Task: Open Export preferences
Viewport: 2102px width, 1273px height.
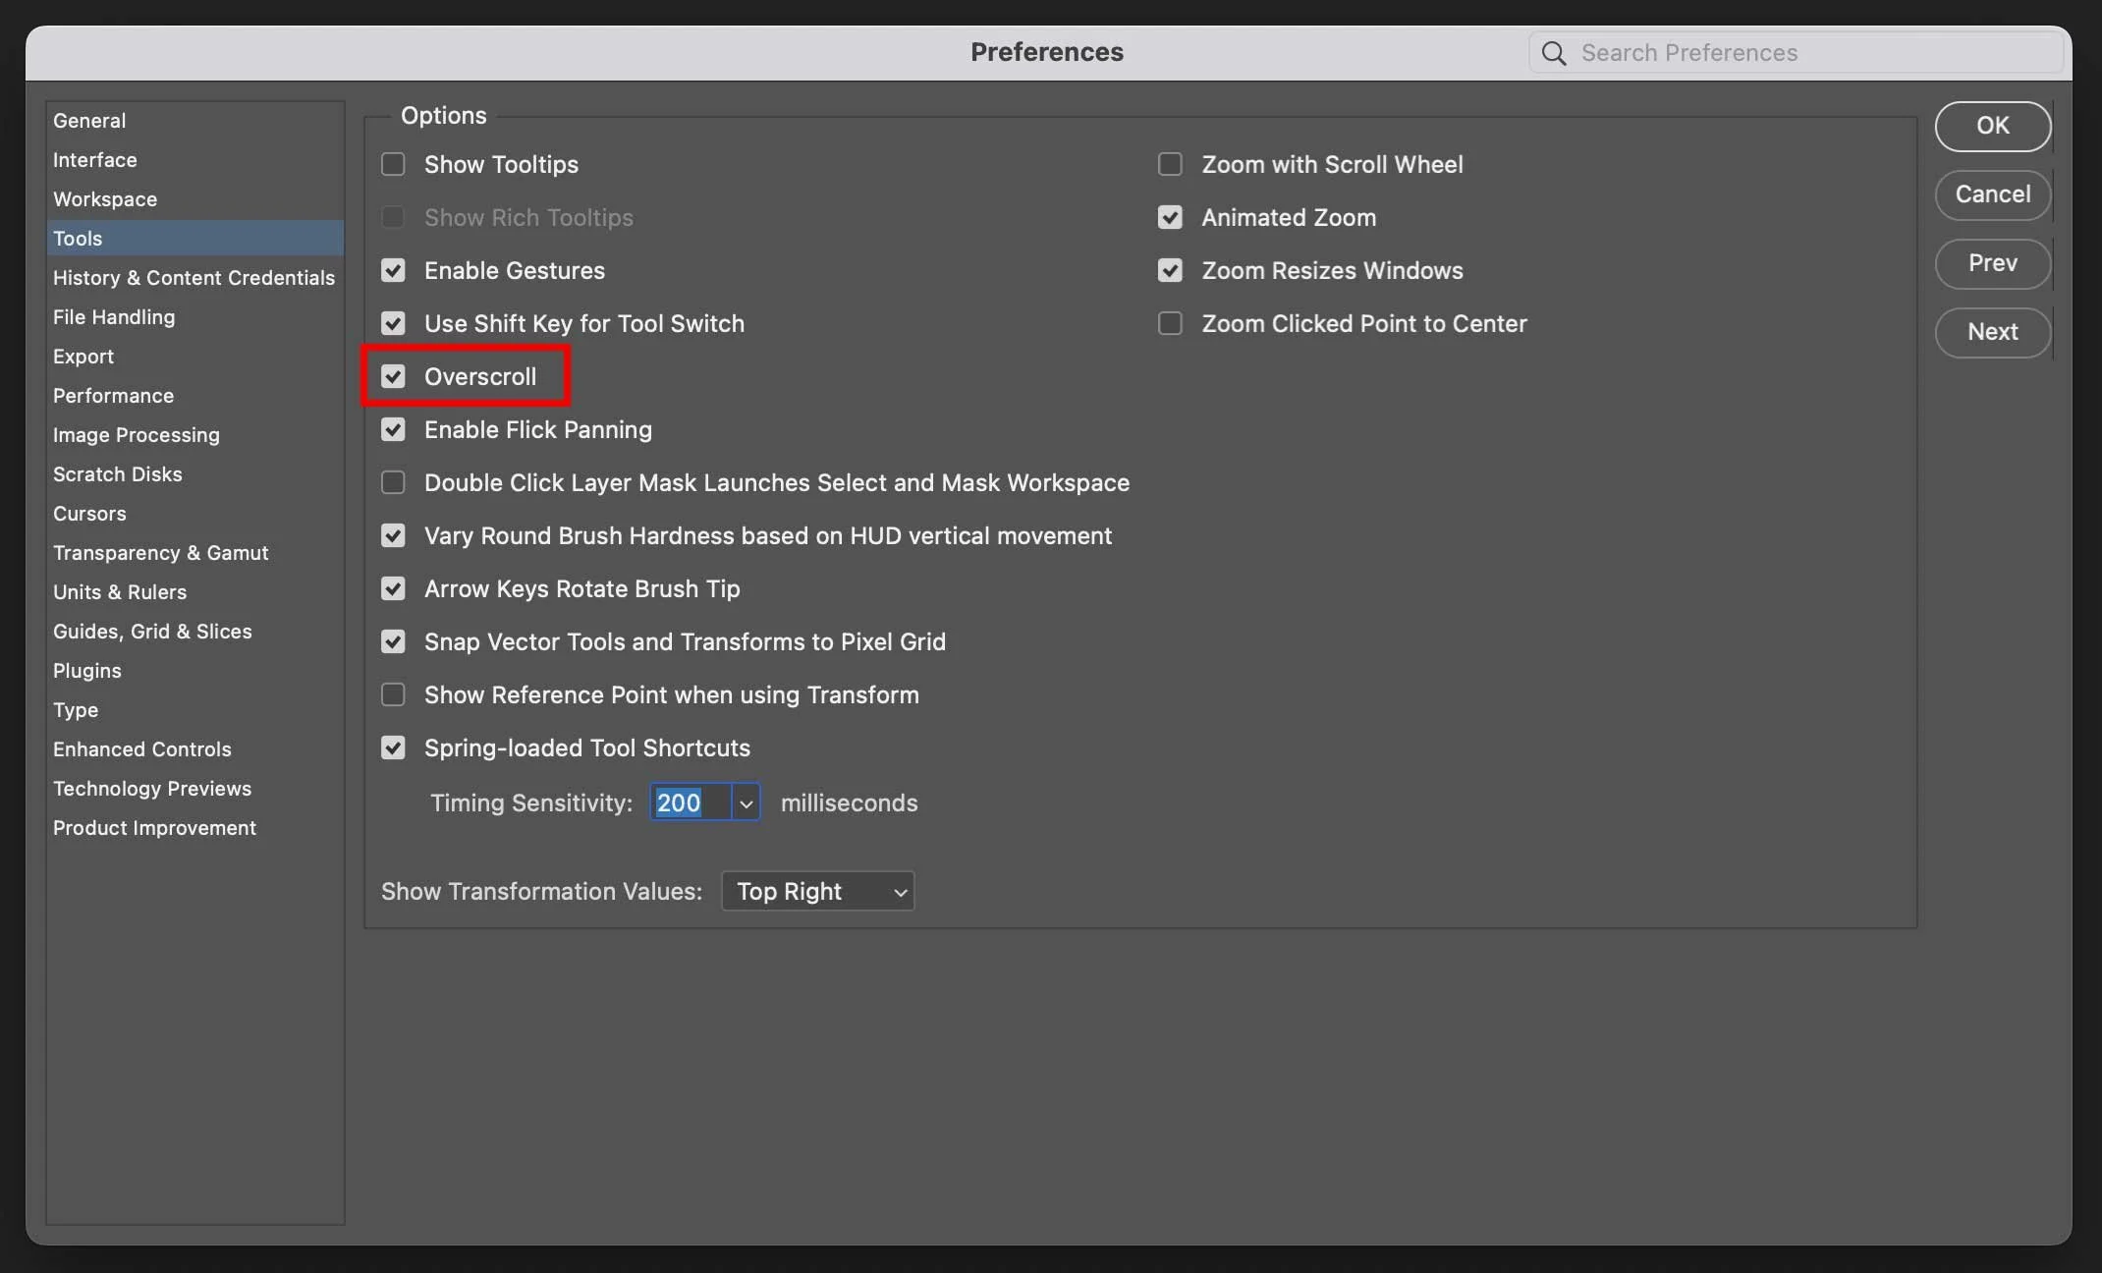Action: pos(194,357)
